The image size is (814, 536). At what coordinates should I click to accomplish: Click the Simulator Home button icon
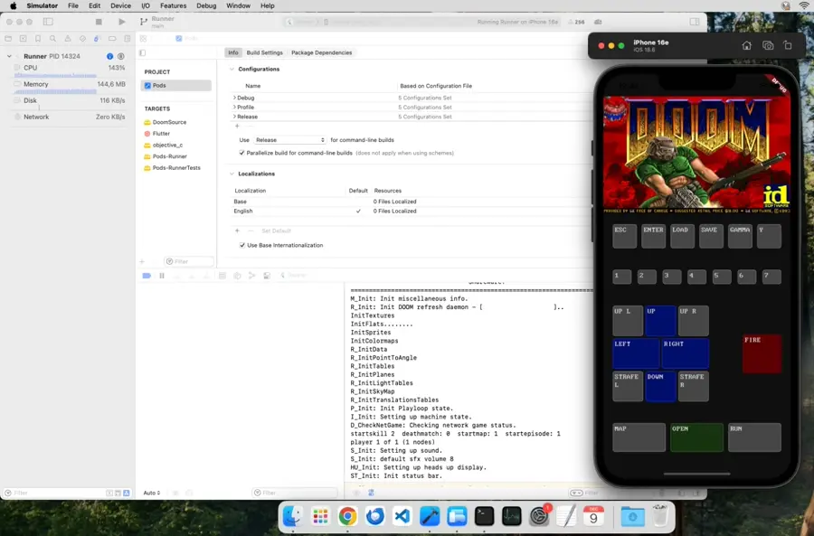coord(746,45)
